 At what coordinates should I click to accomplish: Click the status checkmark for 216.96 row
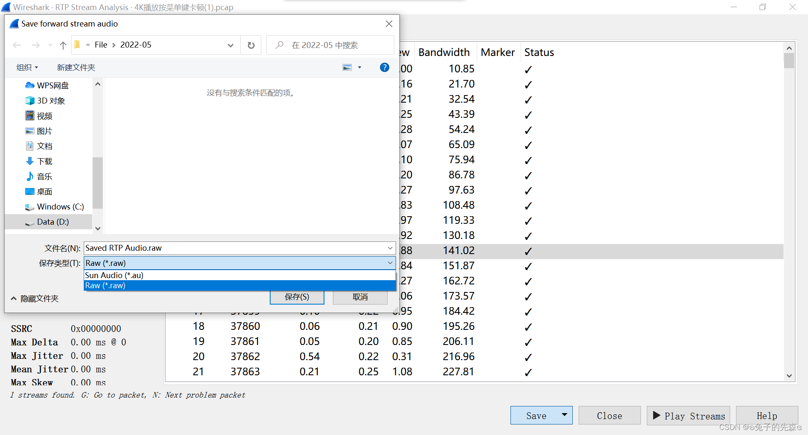pyautogui.click(x=529, y=357)
